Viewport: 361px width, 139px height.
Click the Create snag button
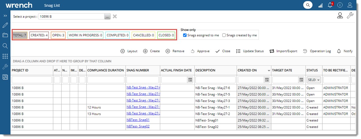pyautogui.click(x=151, y=51)
